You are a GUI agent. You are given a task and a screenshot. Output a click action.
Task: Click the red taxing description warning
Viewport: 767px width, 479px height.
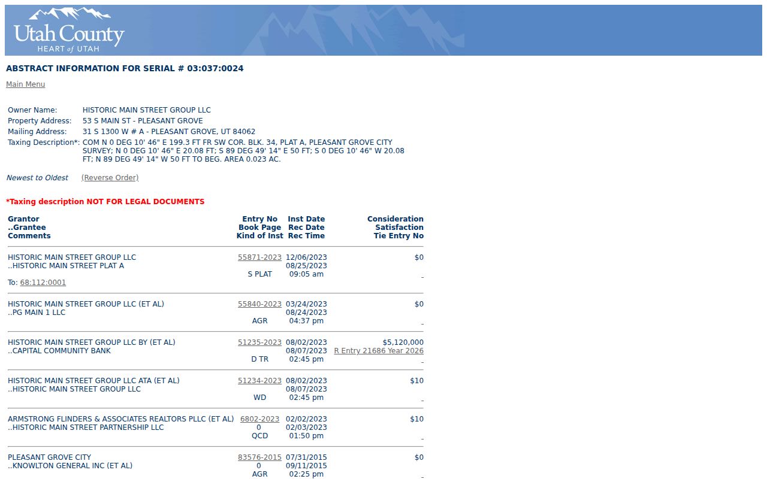tap(105, 202)
